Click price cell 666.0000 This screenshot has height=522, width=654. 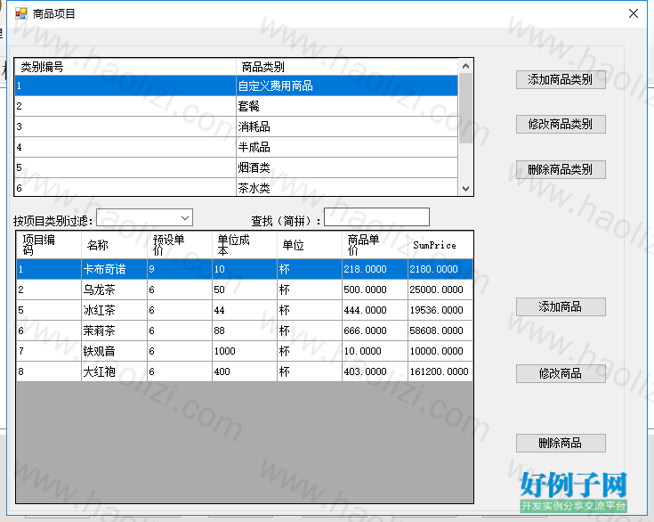pos(375,330)
